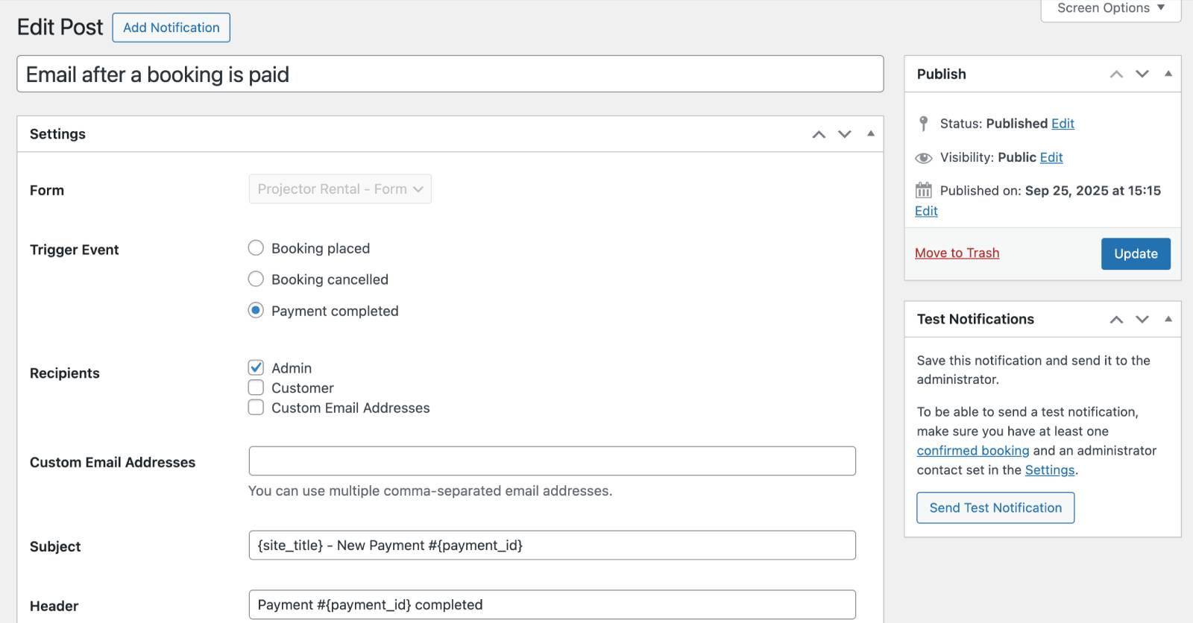Click the Move to Trash link
The image size is (1193, 623).
pyautogui.click(x=957, y=253)
